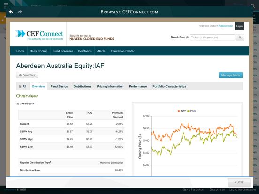This screenshot has width=259, height=194.
Task: Open the hamburger menu in the background app
Action: coord(6,5)
